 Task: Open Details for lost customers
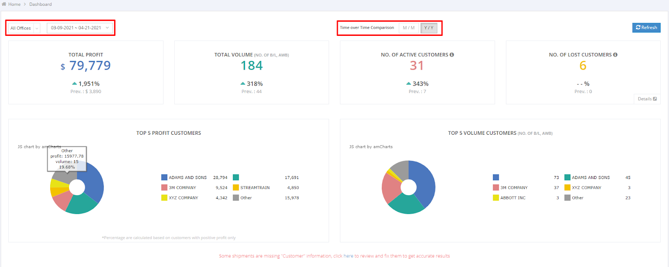(x=647, y=99)
